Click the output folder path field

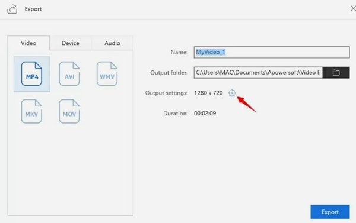(258, 73)
